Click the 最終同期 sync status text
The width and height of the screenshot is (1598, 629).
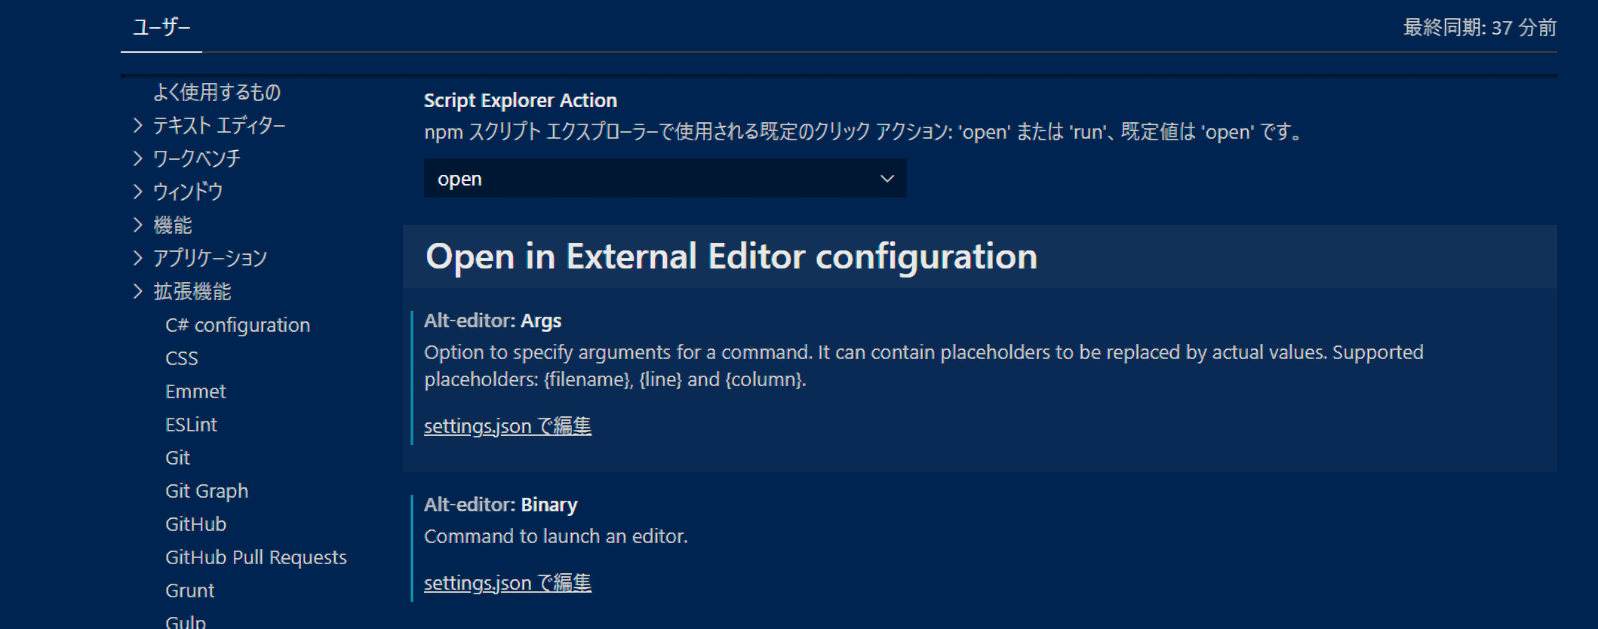tap(1479, 28)
